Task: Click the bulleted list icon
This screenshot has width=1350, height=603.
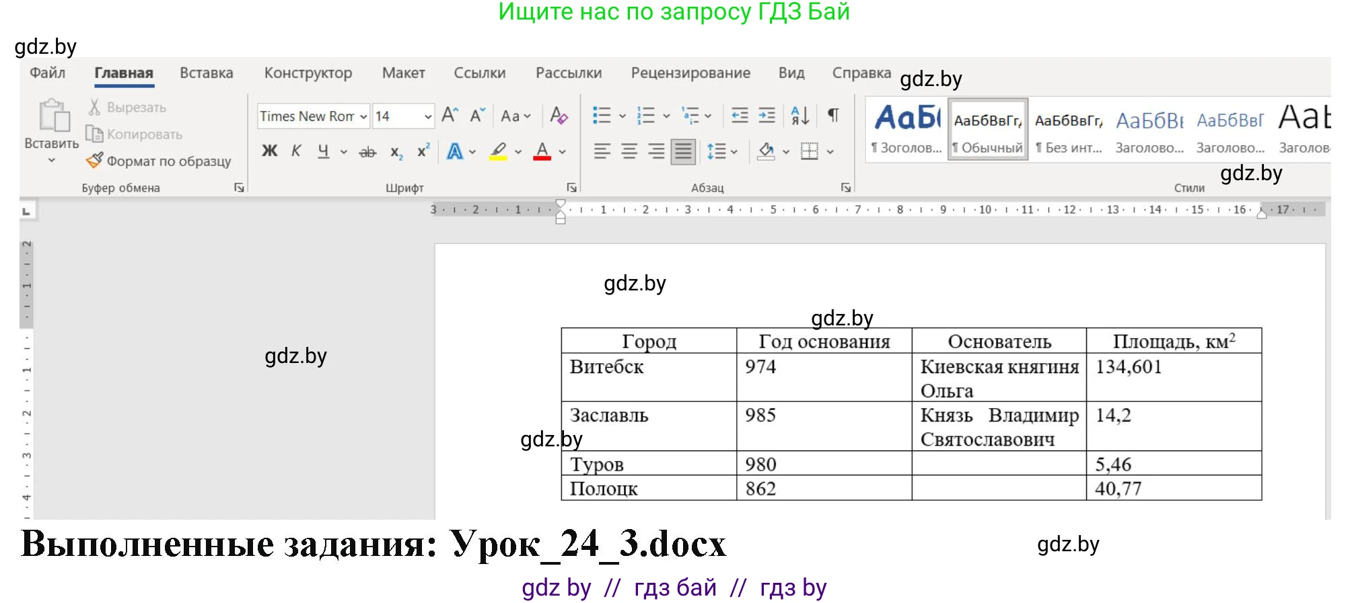Action: 602,116
